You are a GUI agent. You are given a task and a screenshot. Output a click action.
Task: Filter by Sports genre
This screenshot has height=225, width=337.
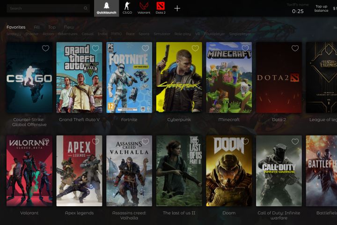(144, 34)
